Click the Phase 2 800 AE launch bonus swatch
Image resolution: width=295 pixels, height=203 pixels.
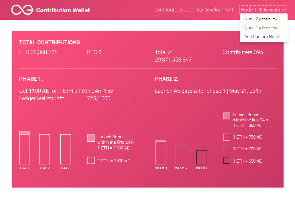[227, 116]
